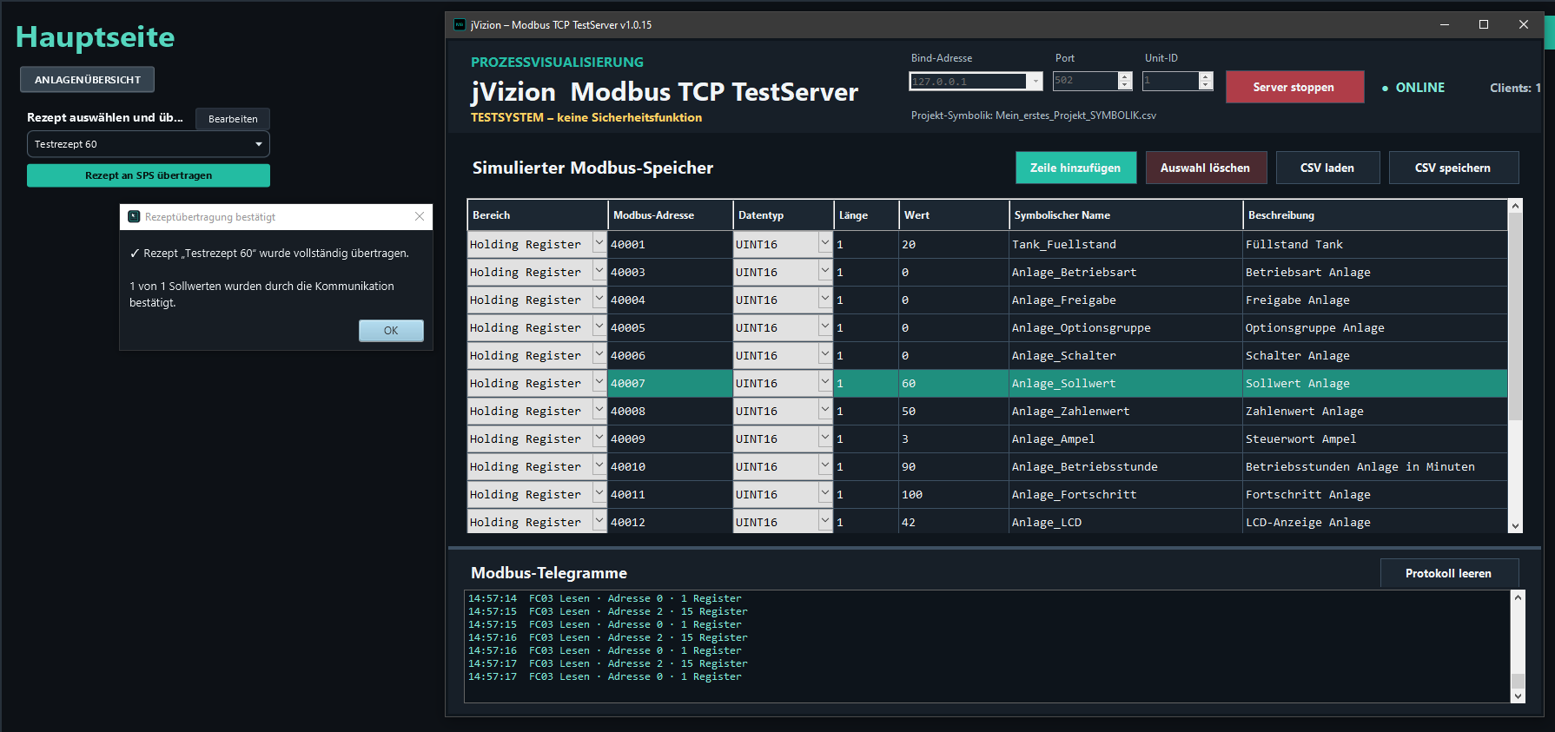The image size is (1555, 732).
Task: Increase the Unit-ID with up arrow
Action: point(1205,76)
